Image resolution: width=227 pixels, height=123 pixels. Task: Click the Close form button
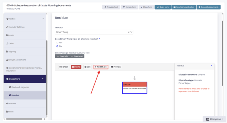(x=146, y=7)
